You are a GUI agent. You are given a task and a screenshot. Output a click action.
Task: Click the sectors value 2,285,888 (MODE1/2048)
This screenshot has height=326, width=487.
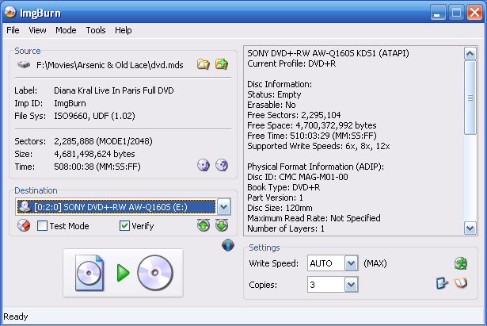pyautogui.click(x=103, y=141)
